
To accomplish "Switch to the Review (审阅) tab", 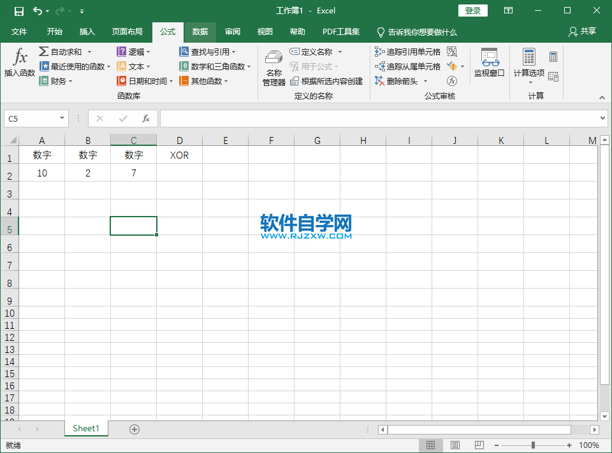I will [x=233, y=32].
